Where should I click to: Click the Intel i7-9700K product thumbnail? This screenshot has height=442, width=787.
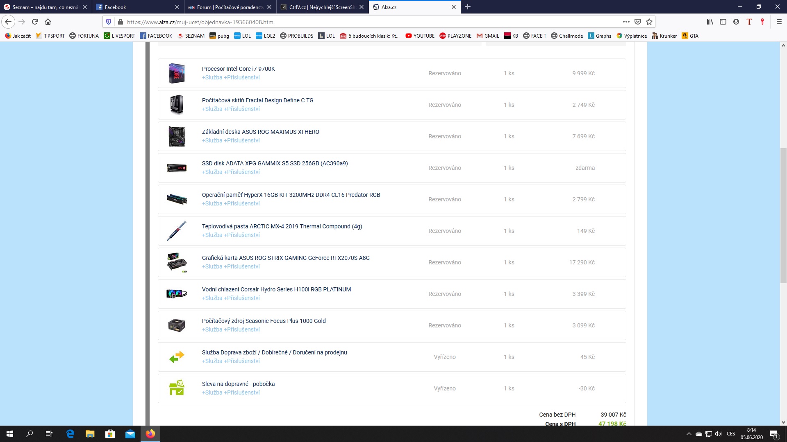pos(177,73)
